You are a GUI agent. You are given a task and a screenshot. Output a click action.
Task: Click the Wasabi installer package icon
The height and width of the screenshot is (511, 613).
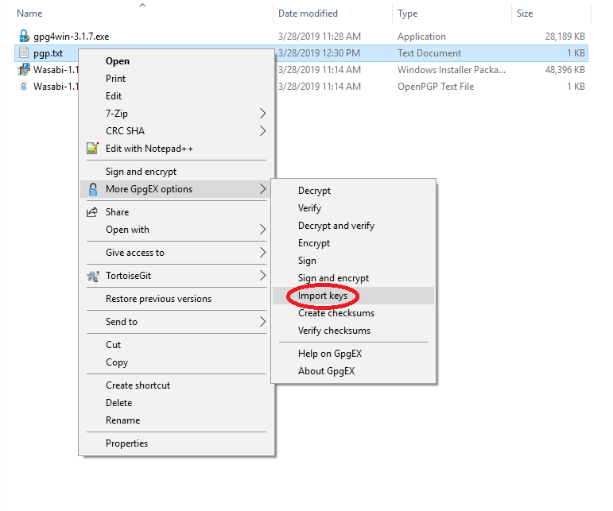coord(24,70)
